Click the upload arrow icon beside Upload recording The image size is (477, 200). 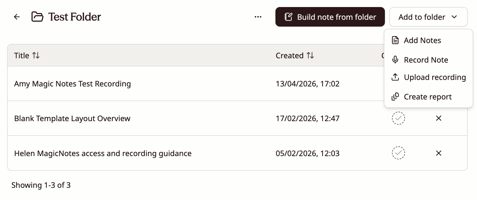(395, 77)
